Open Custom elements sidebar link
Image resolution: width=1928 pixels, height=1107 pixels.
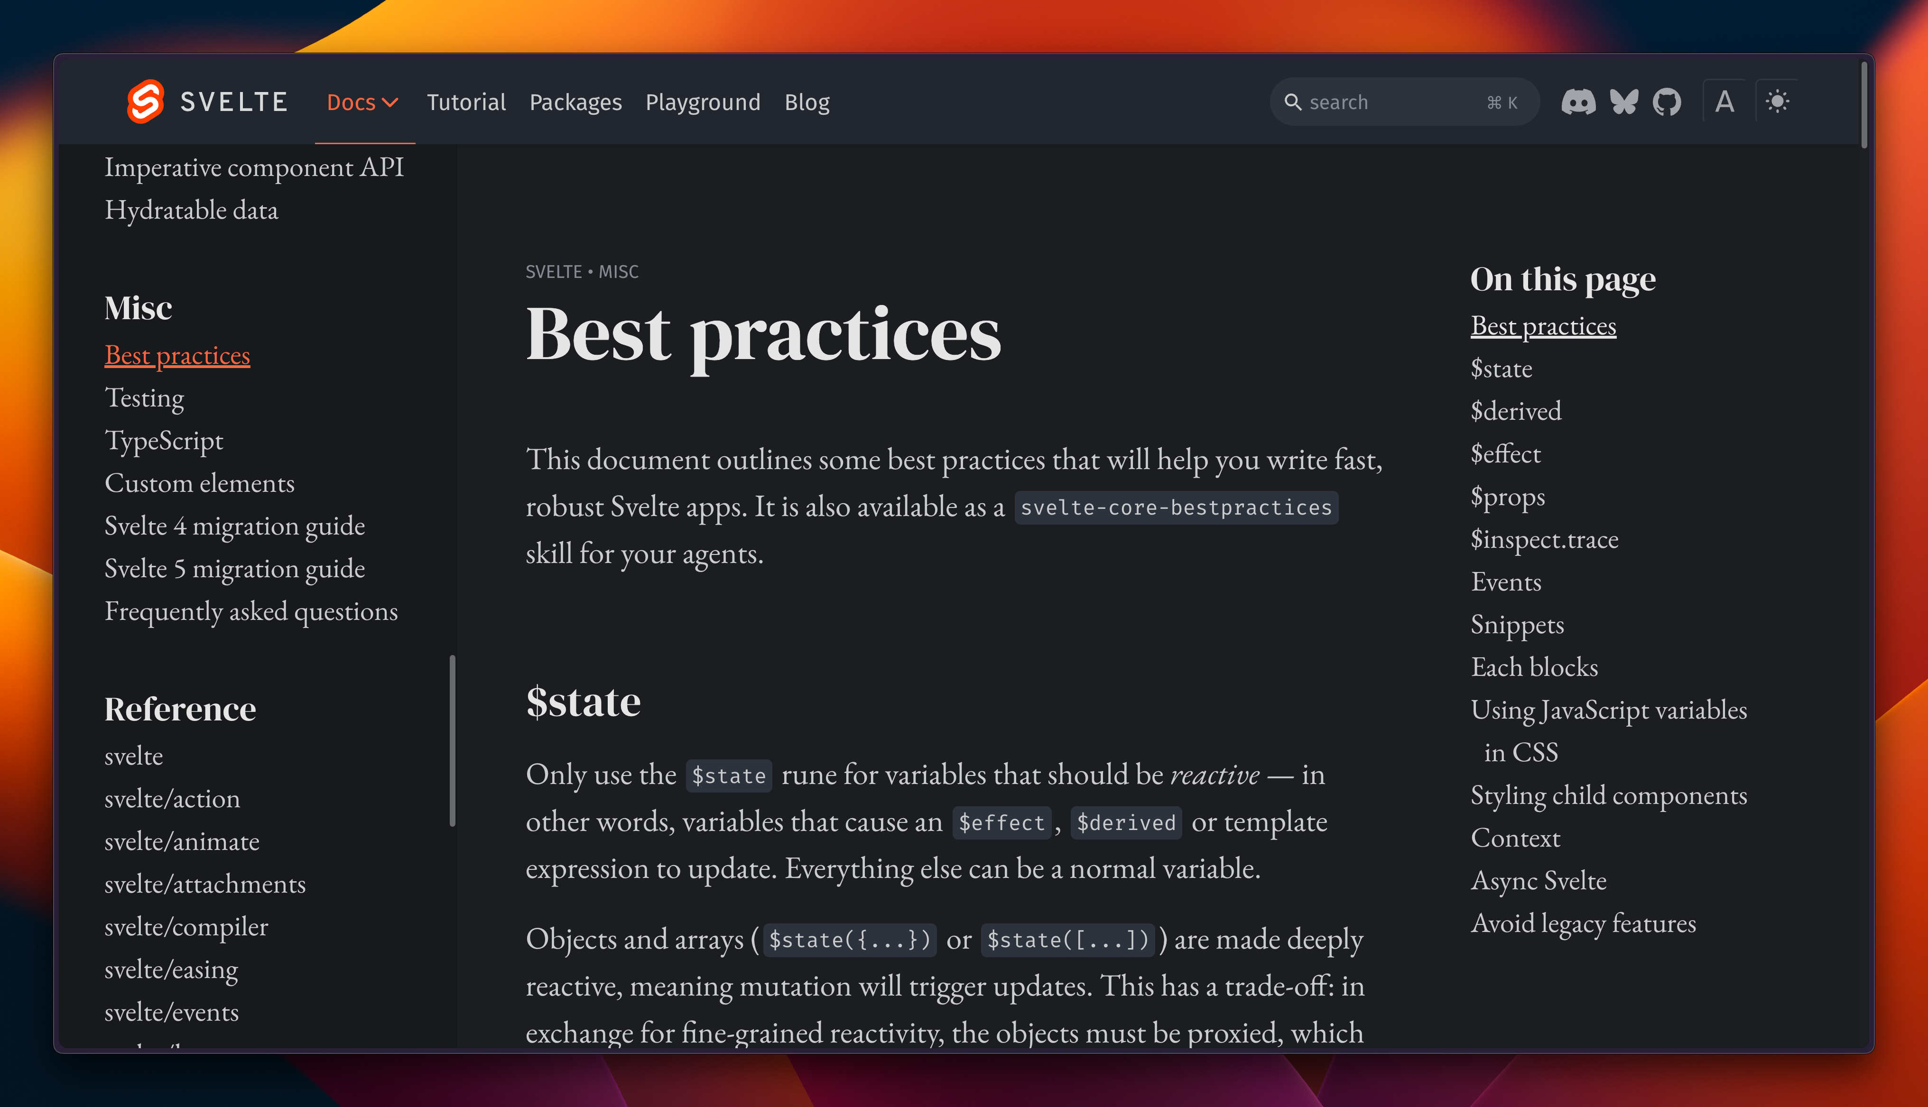coord(199,484)
